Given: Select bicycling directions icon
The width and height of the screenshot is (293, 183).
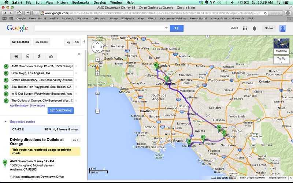Looking at the screenshot, I should coord(51,56).
